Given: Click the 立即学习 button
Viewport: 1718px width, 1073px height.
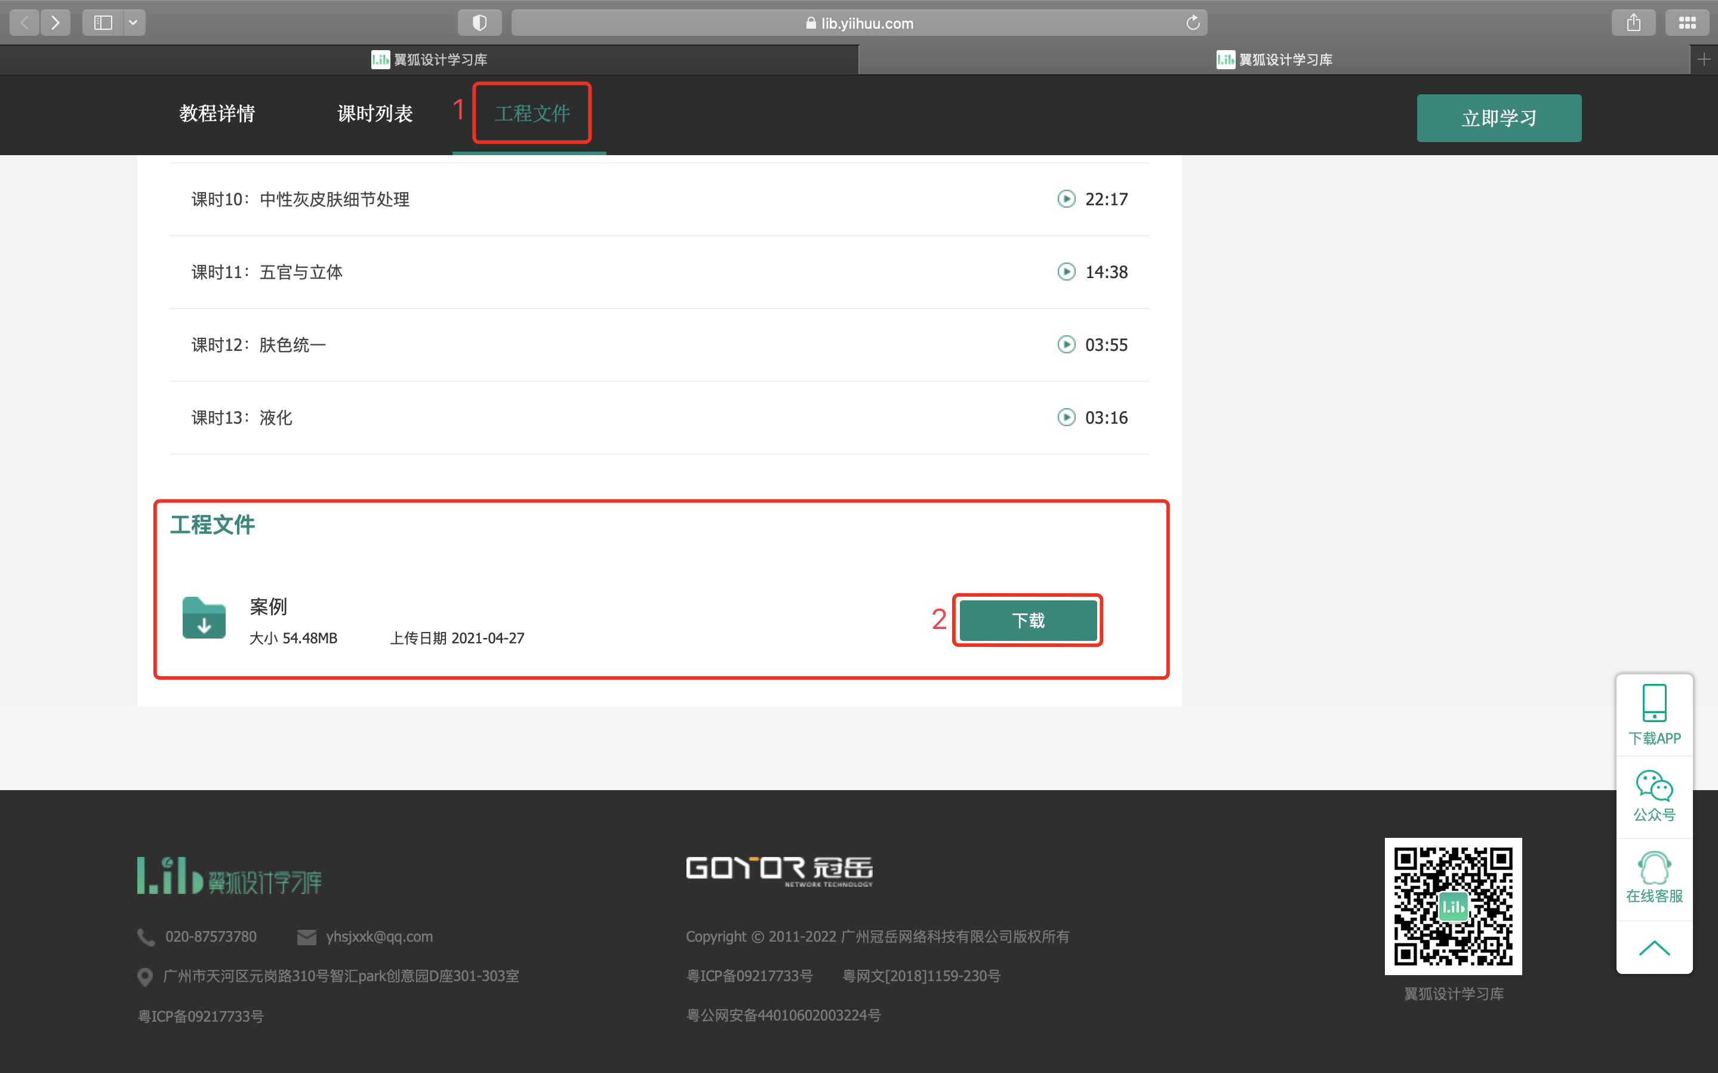Looking at the screenshot, I should 1499,118.
